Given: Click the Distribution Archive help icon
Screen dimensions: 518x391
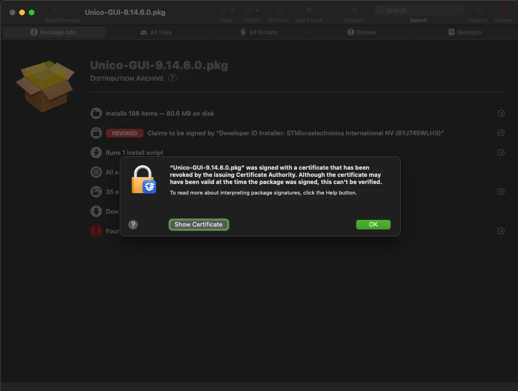Looking at the screenshot, I should pyautogui.click(x=172, y=78).
